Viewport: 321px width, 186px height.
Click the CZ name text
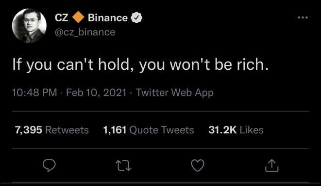click(61, 18)
